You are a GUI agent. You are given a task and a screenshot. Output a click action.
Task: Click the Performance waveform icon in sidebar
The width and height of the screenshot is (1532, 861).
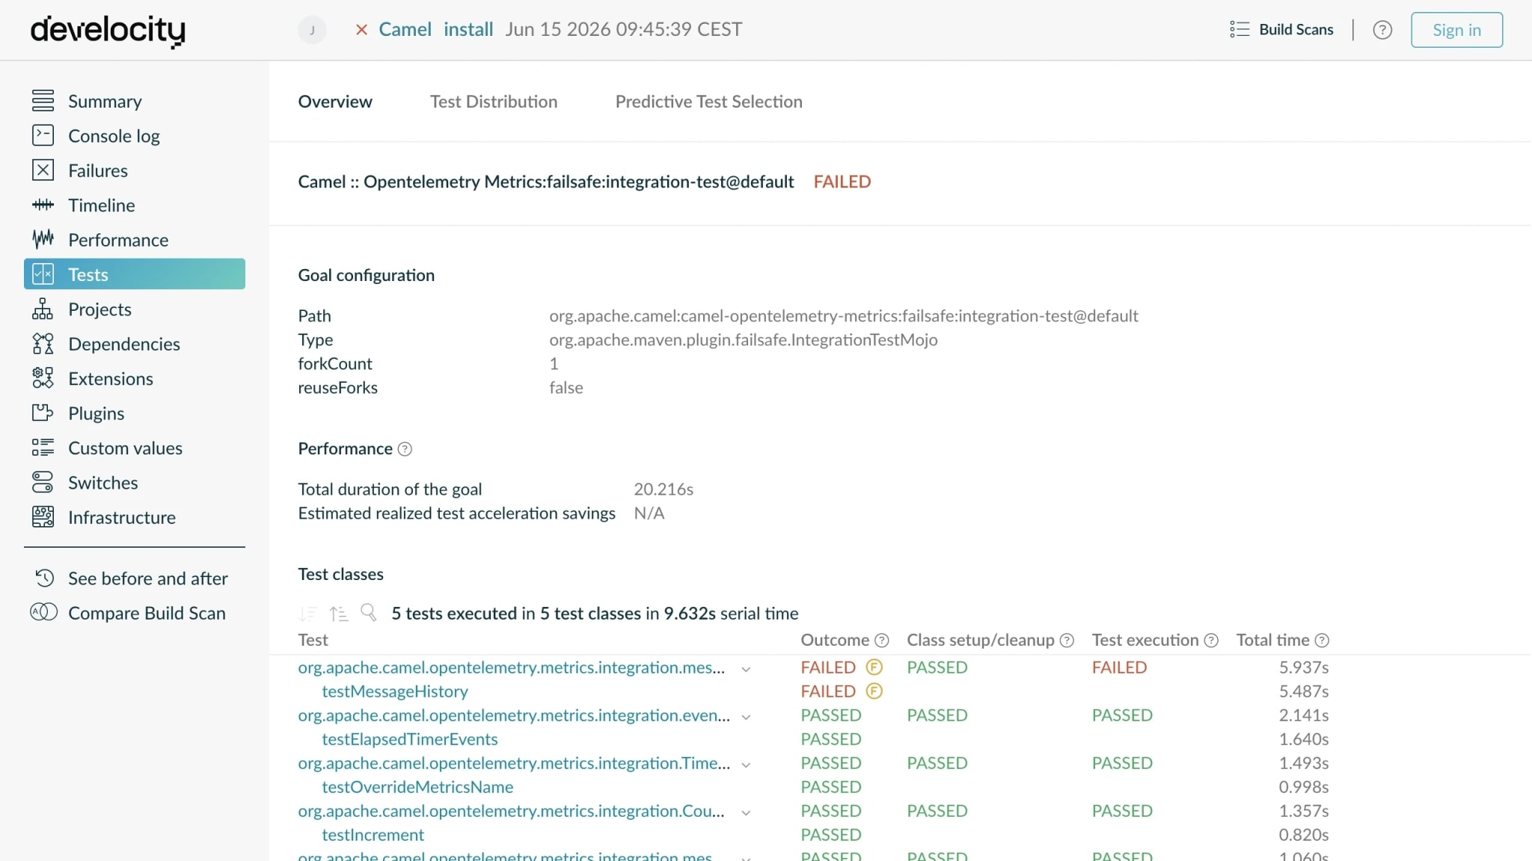[x=43, y=239]
